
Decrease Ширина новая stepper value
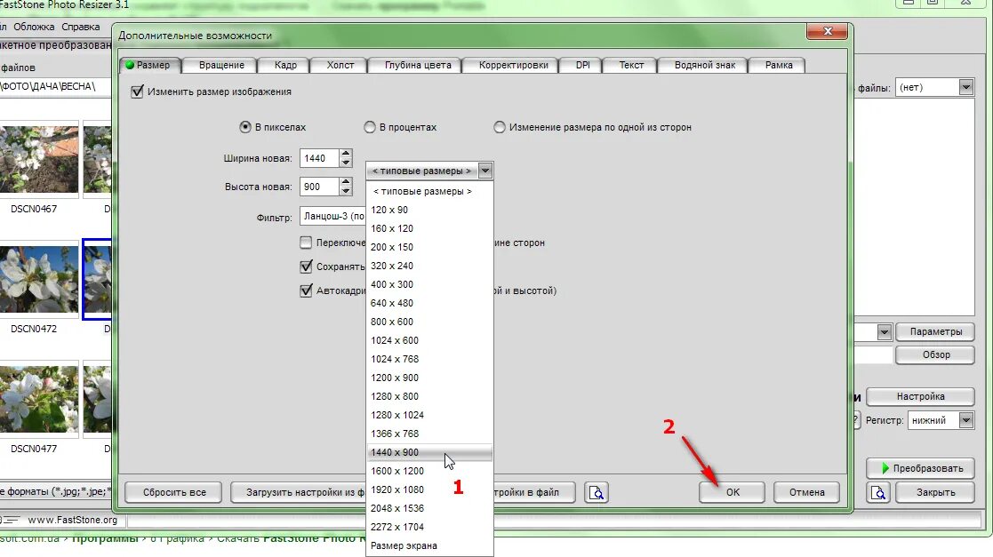click(x=346, y=163)
